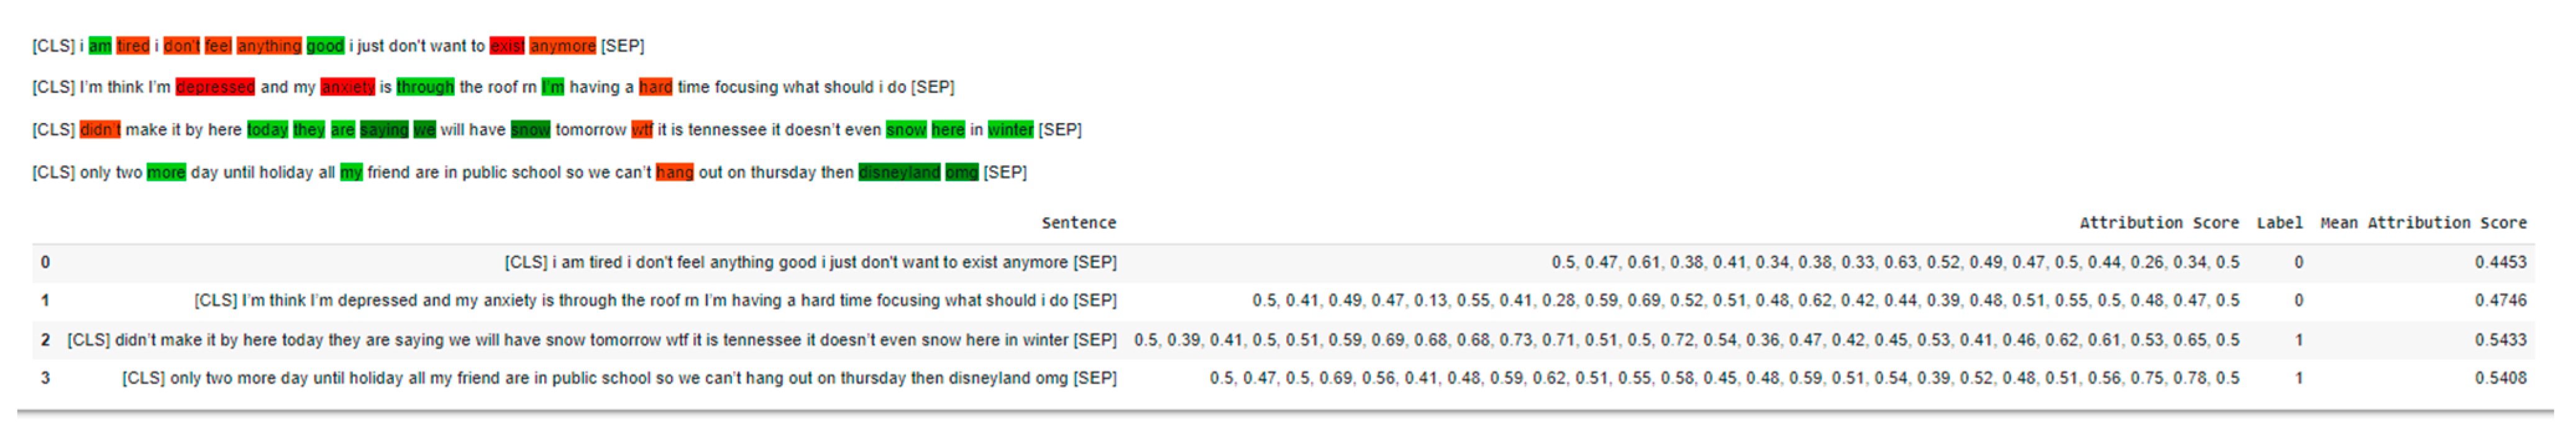
Task: Click the mean score cell 0.5408
Action: tap(2500, 378)
